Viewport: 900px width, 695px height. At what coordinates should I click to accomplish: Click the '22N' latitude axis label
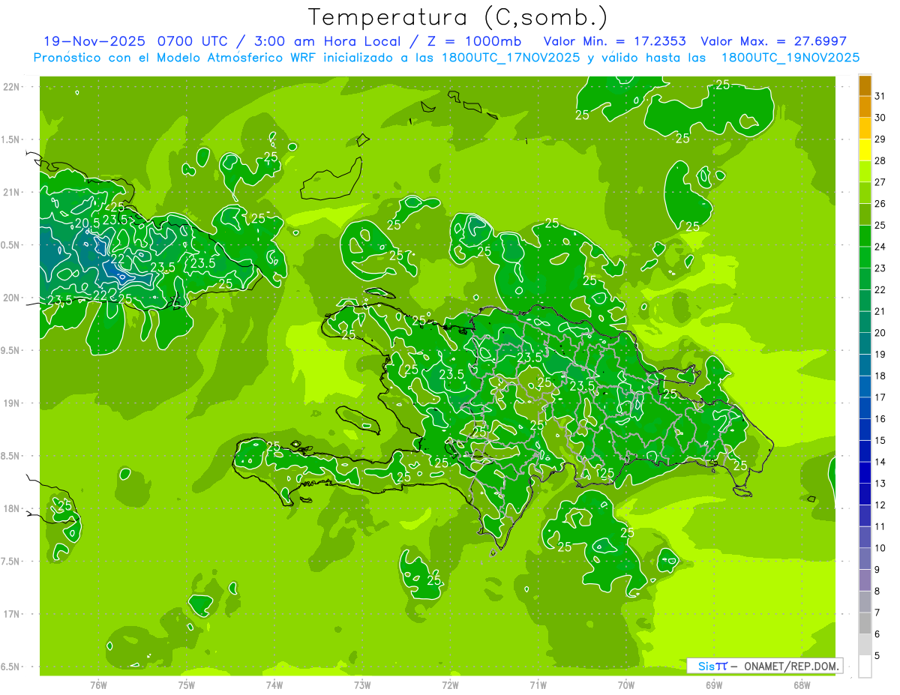tap(12, 87)
